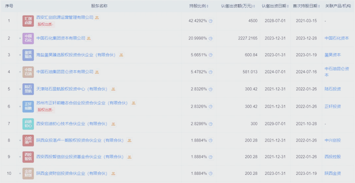This screenshot has height=183, width=355.
Task: Open equity structure icon beside 陕西金资财创投资合伙企业
Action: pyautogui.click(x=114, y=174)
